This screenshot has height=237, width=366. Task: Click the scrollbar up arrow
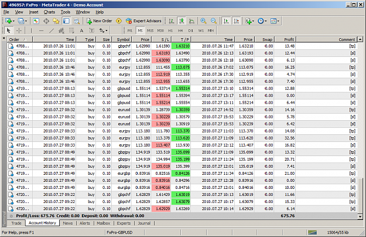(x=360, y=39)
